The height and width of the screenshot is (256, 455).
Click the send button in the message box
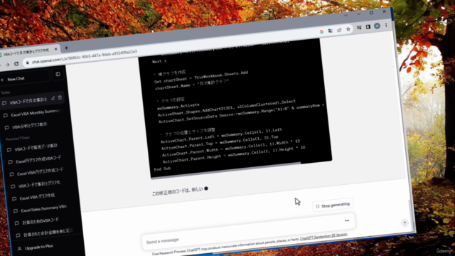pos(347,220)
